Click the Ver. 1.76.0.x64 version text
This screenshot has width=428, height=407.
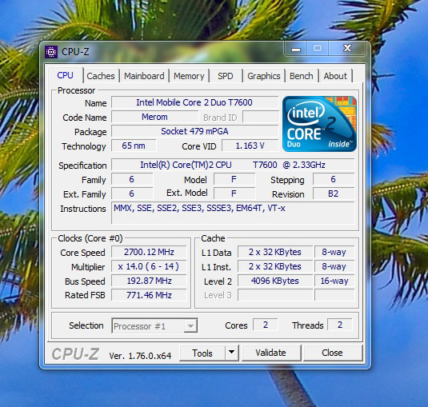(140, 356)
